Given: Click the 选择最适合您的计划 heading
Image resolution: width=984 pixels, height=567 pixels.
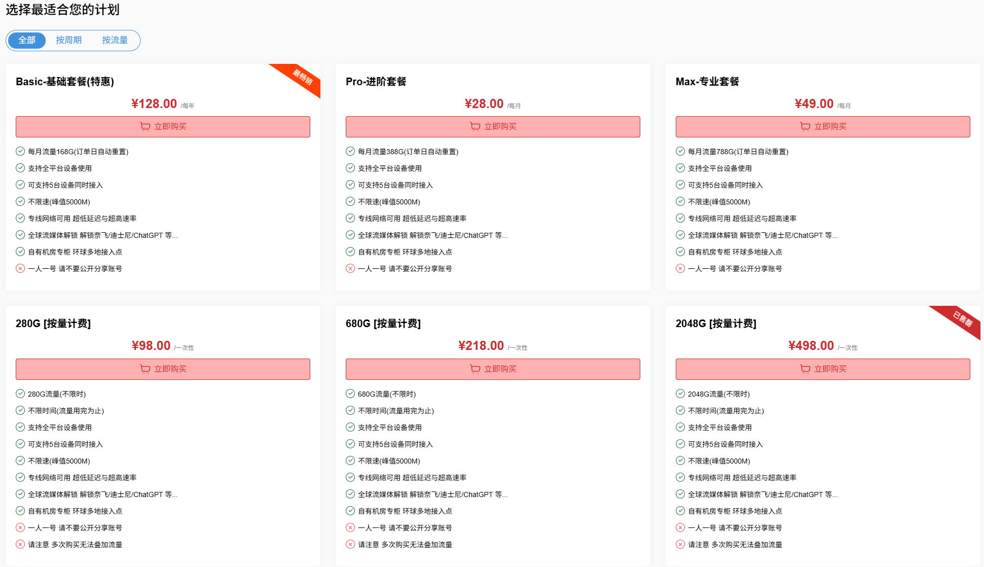Looking at the screenshot, I should (x=62, y=10).
